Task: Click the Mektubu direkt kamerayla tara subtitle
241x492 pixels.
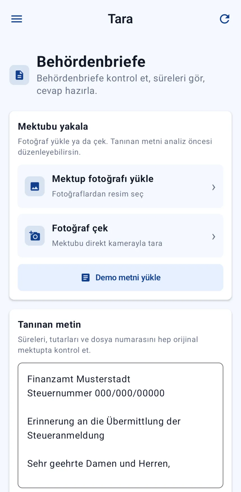Action: [107, 243]
